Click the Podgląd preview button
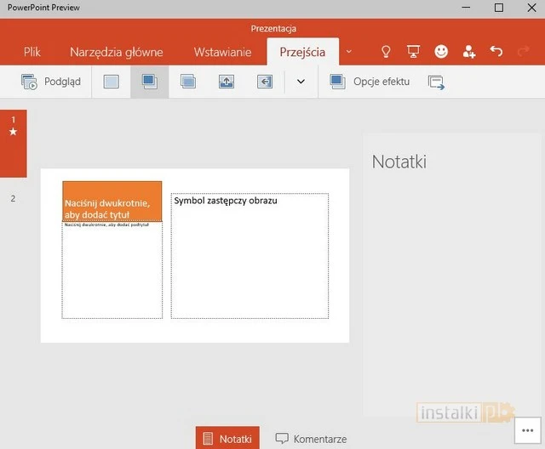 (51, 82)
